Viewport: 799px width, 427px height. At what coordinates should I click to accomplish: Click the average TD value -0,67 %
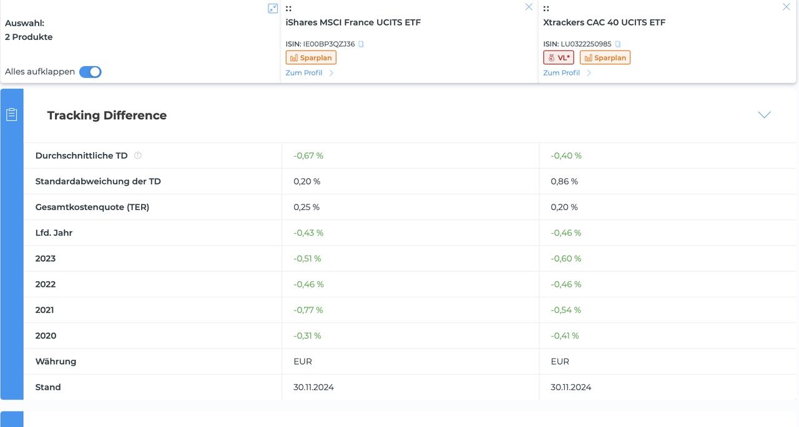tap(308, 155)
